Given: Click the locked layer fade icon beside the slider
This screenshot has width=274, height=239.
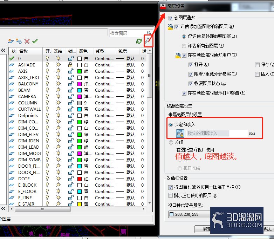Looking at the screenshot, I should click(x=180, y=133).
